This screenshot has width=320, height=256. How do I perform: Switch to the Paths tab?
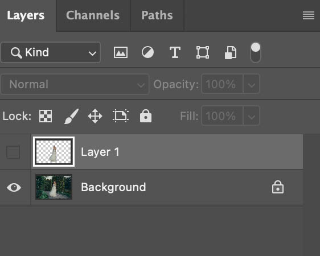pos(157,15)
